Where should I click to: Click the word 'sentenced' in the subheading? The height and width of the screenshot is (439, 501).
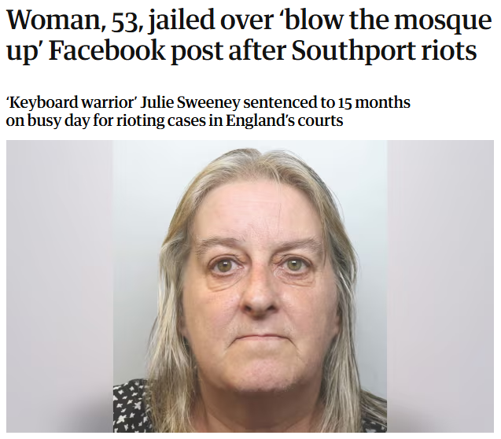point(278,102)
